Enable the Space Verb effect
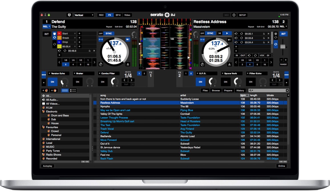The width and height of the screenshot is (330, 193). [225, 82]
